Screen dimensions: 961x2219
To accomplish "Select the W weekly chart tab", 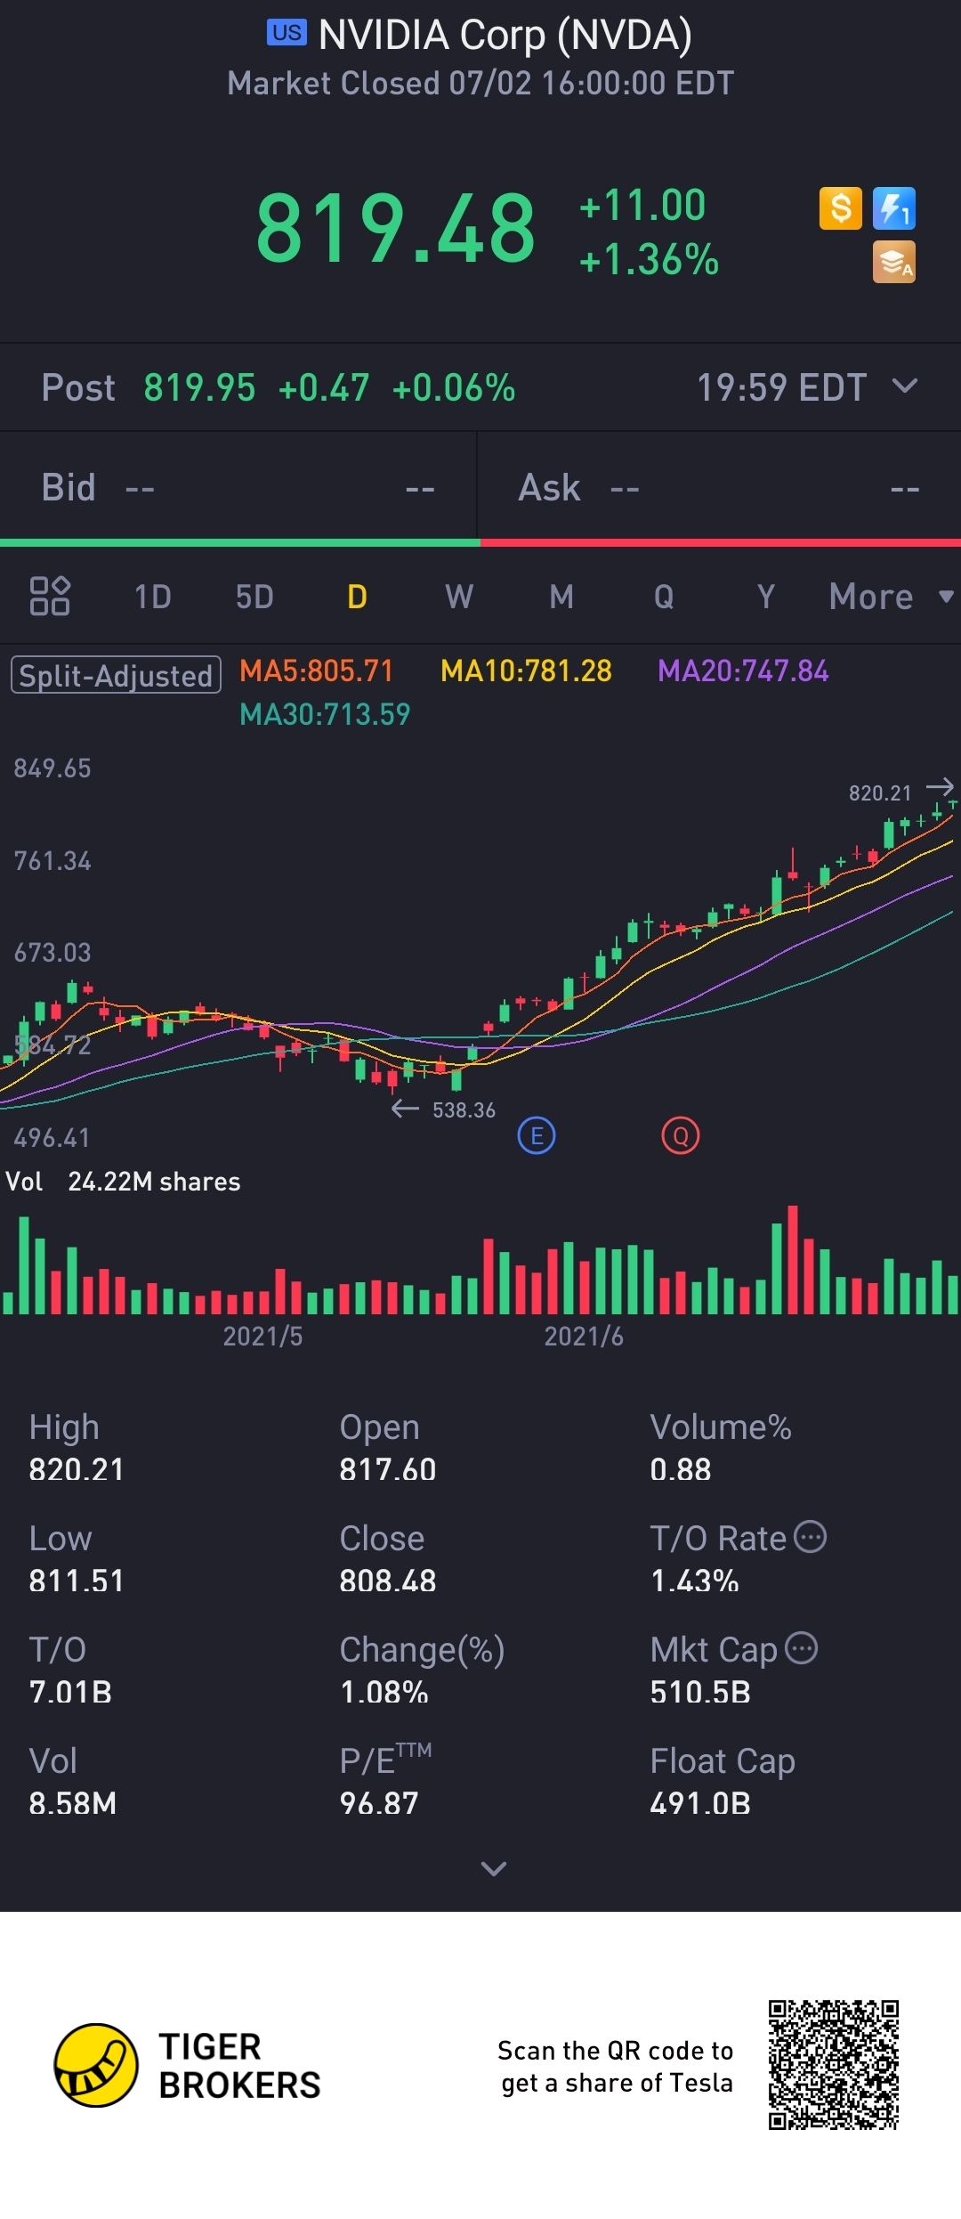I will (459, 597).
